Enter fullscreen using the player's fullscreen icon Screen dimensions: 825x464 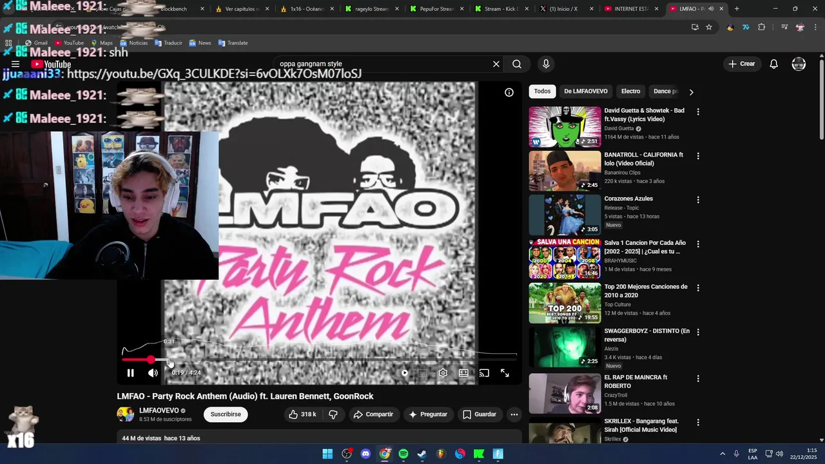505,373
